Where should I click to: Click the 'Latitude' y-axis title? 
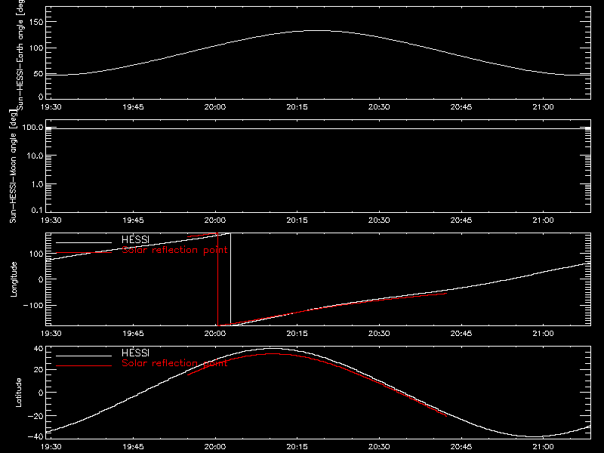[18, 393]
